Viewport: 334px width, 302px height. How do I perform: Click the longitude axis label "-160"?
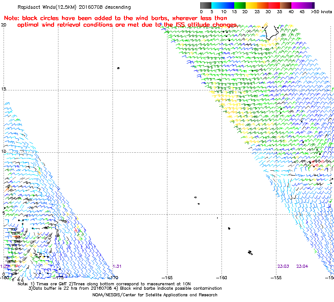pos(221,278)
